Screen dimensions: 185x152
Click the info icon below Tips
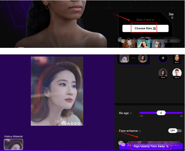[172, 18]
